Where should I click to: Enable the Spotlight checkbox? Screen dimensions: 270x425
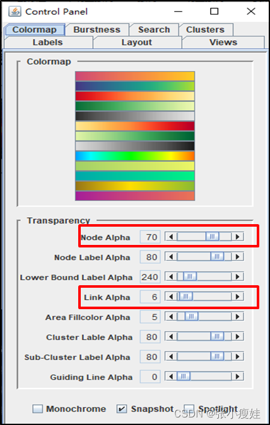coord(189,409)
